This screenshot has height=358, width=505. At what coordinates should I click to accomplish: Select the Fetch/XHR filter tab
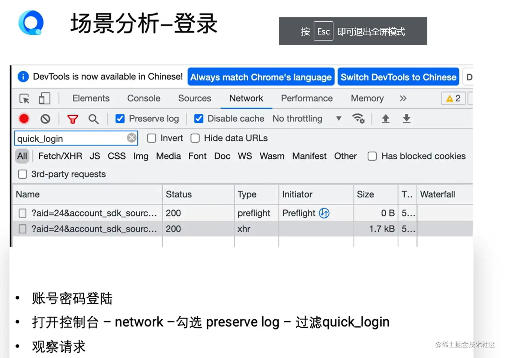click(60, 156)
